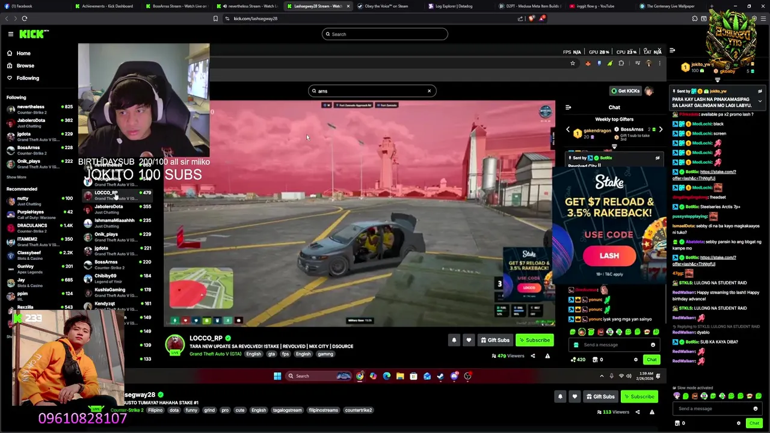Open Browse in Kick sidebar
The image size is (770, 433).
[25, 66]
